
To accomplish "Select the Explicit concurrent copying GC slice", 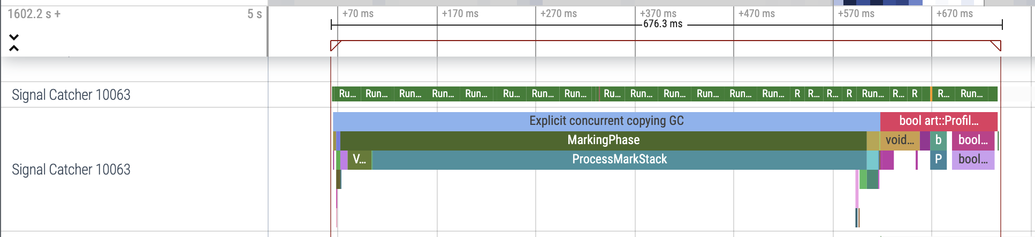I will pyautogui.click(x=606, y=121).
